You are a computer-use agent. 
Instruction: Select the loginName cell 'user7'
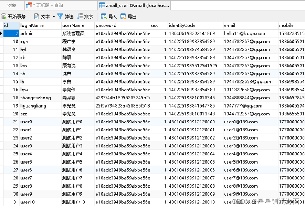pos(41,178)
